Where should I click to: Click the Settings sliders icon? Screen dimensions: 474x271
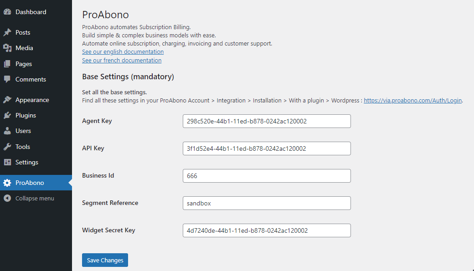pyautogui.click(x=7, y=162)
